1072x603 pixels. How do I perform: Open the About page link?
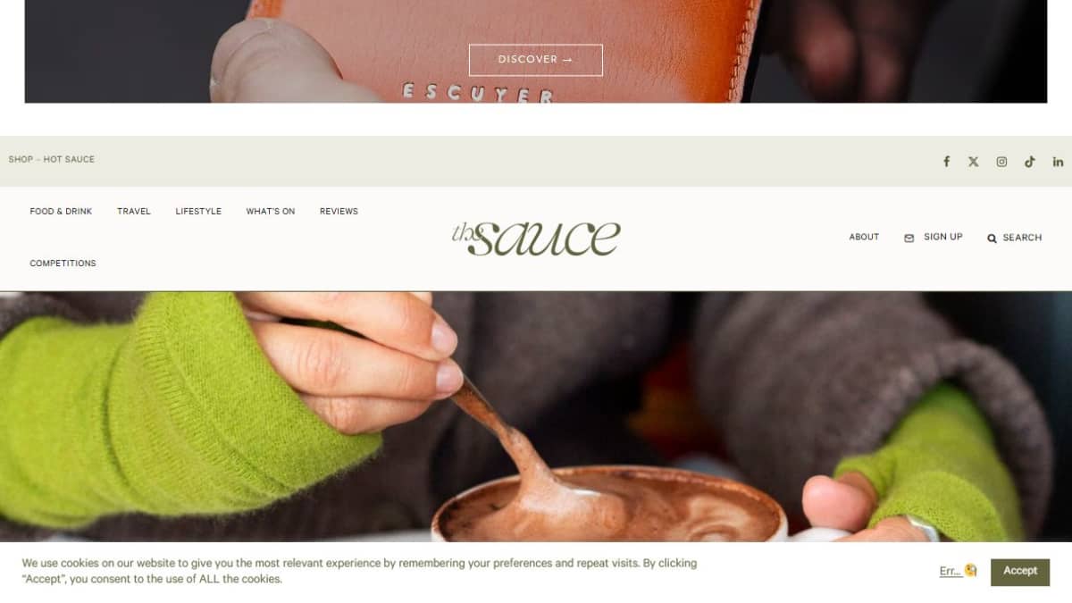(x=864, y=238)
